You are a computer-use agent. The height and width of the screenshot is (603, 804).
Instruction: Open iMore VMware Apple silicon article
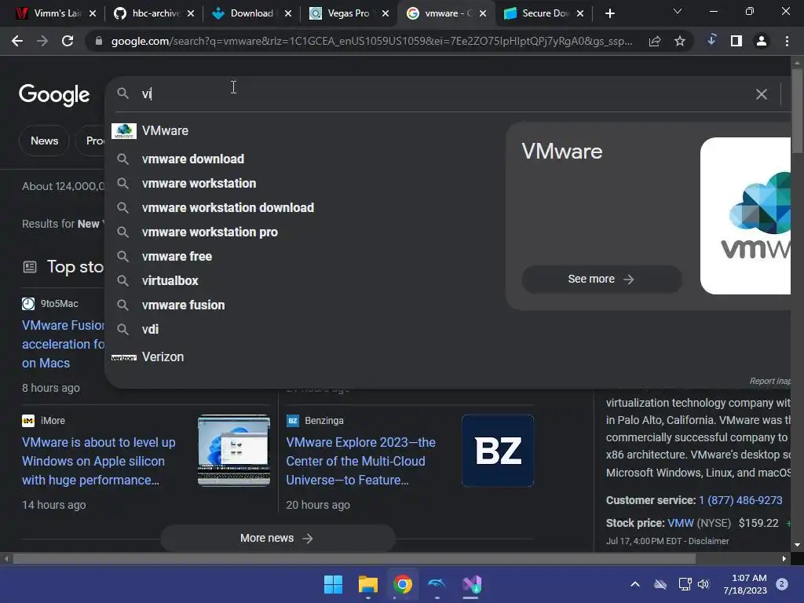point(98,461)
